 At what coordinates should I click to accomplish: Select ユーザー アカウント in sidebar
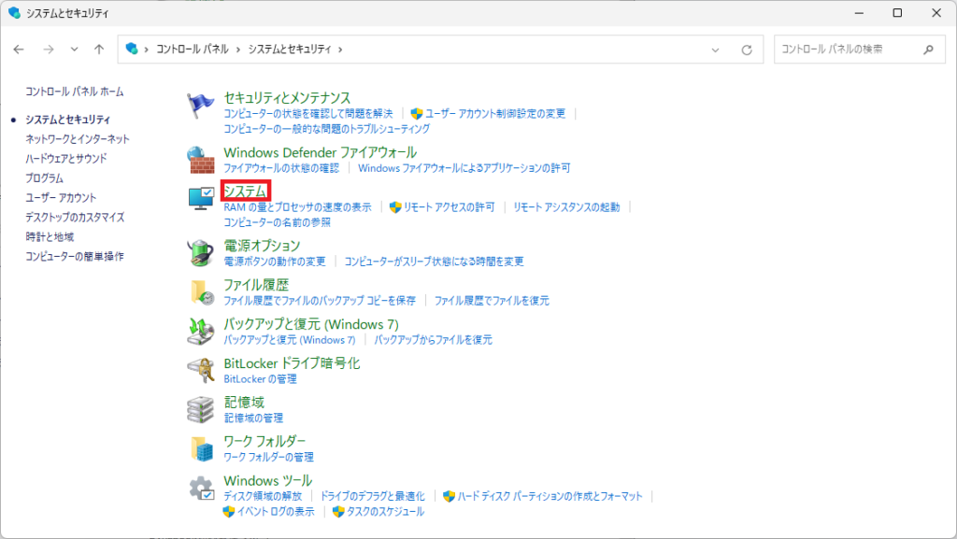[61, 197]
